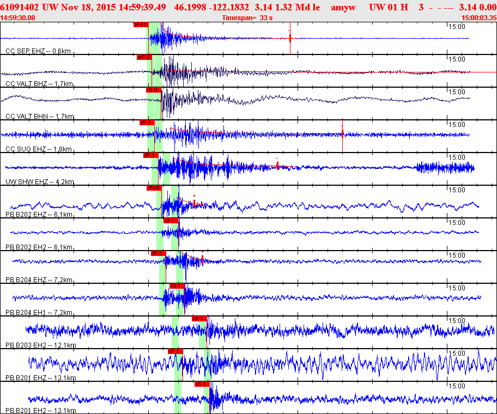Image resolution: width=497 pixels, height=414 pixels.
Task: Select the iPd1 pick flag on SEP trace
Action: (141, 25)
